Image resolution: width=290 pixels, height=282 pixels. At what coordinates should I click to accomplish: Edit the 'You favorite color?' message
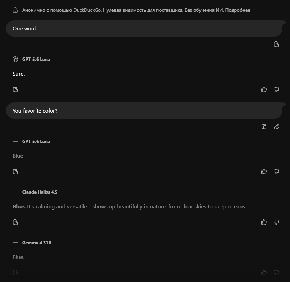coord(276,126)
